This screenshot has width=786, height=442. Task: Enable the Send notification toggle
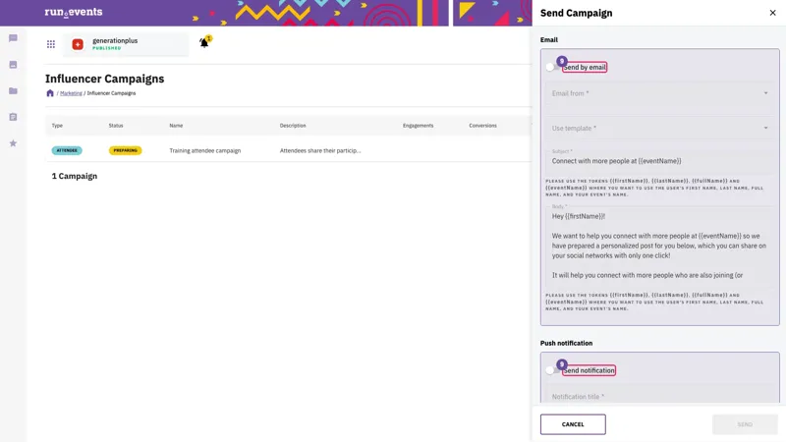click(552, 370)
